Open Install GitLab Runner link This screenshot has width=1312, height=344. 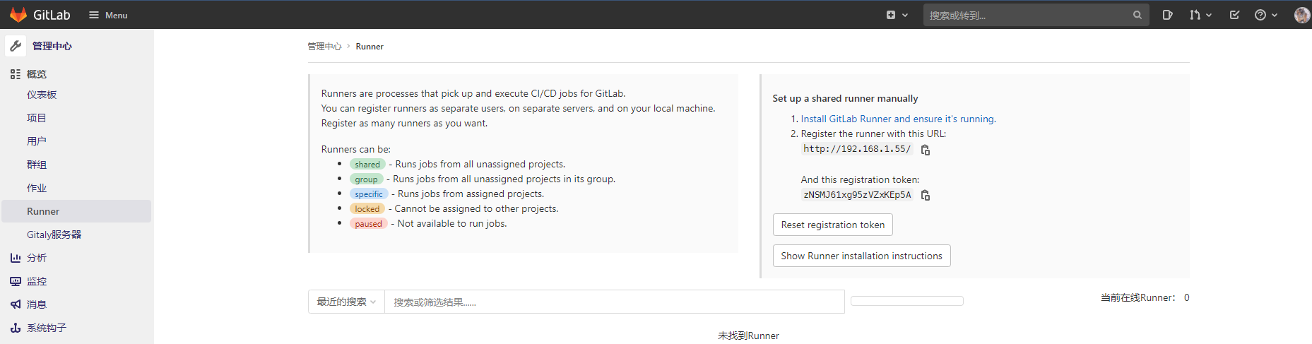[x=898, y=119]
